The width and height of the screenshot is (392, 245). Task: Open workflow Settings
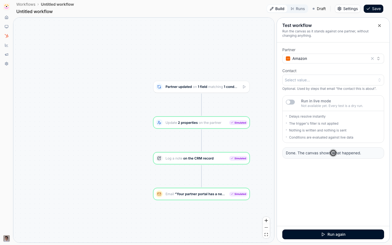point(348,9)
